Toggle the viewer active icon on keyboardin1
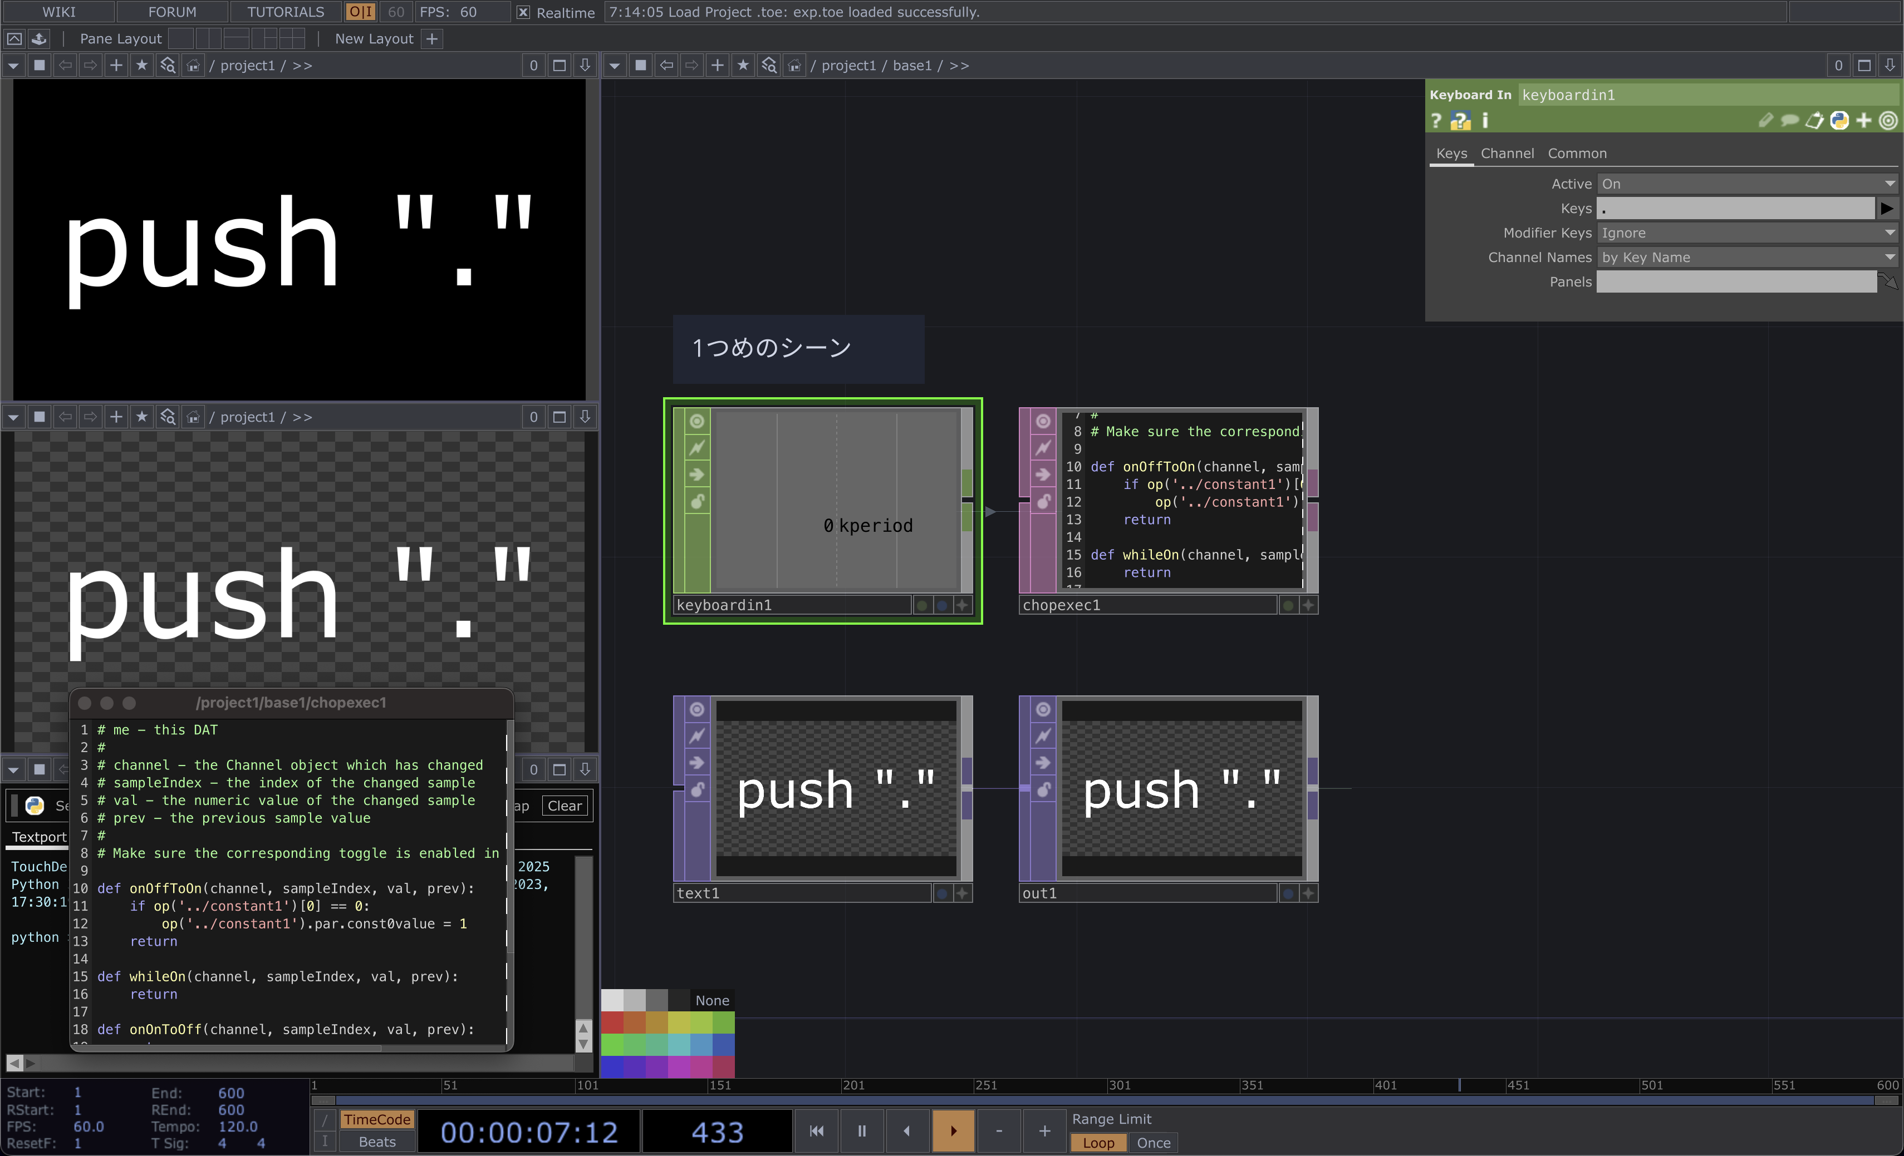 pyautogui.click(x=696, y=422)
